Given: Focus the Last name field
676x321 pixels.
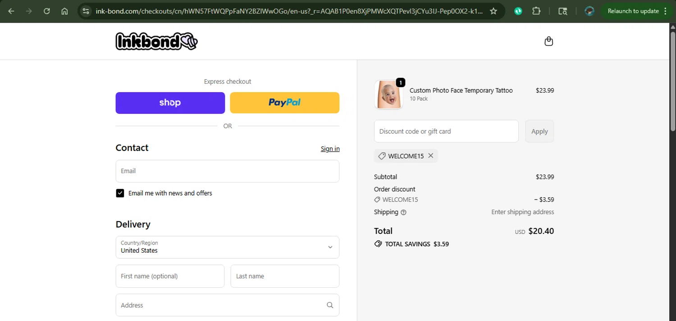Looking at the screenshot, I should pyautogui.click(x=285, y=276).
